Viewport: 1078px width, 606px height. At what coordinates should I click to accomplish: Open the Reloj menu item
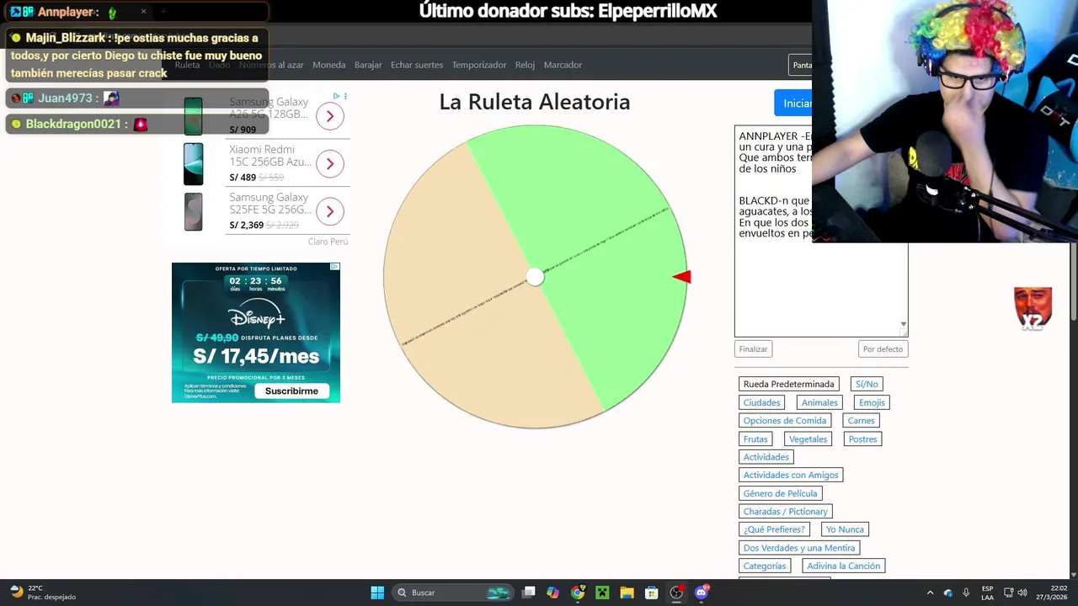click(x=525, y=65)
